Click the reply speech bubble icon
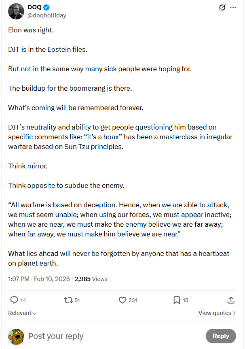This screenshot has width=245, height=349. click(x=14, y=300)
